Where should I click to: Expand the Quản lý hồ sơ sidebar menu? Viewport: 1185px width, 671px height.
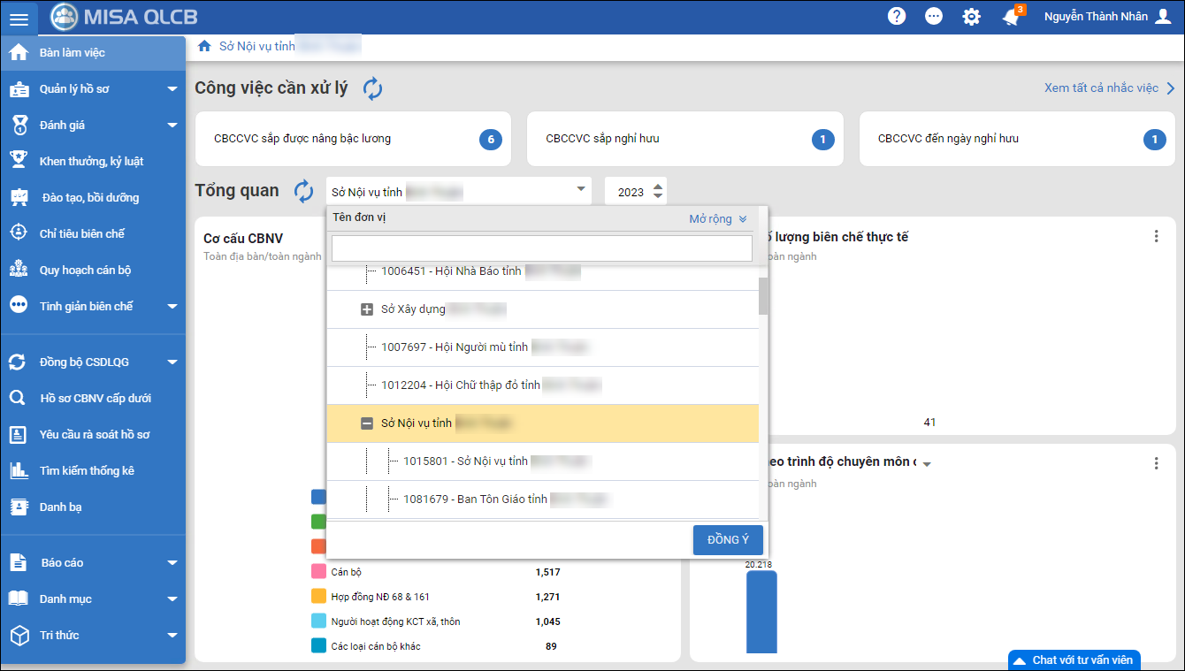point(172,89)
